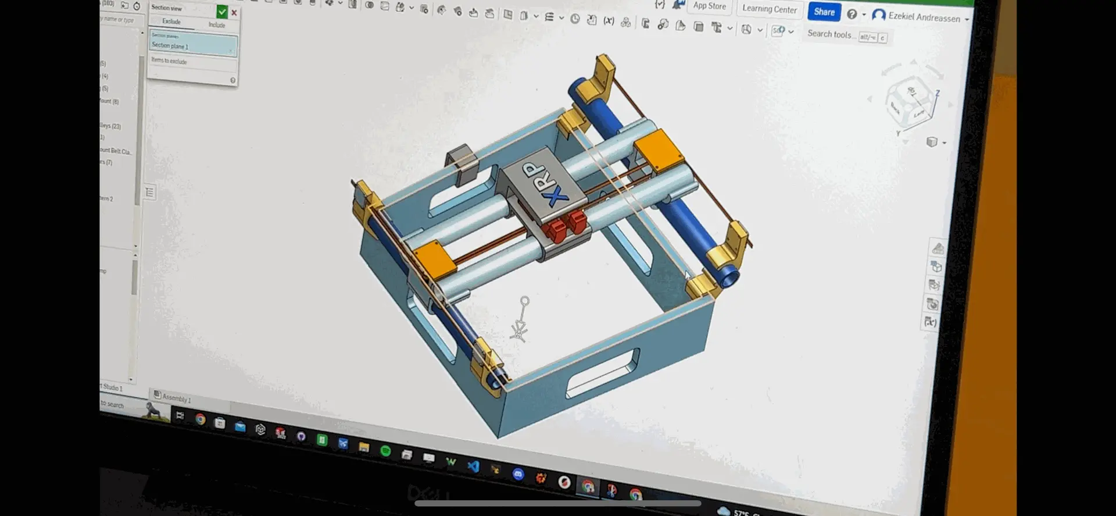This screenshot has width=1116, height=516.
Task: Open the Learning Center
Action: [x=770, y=9]
